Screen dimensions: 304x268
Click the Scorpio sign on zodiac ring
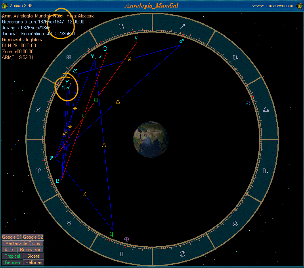pyautogui.click(x=236, y=57)
